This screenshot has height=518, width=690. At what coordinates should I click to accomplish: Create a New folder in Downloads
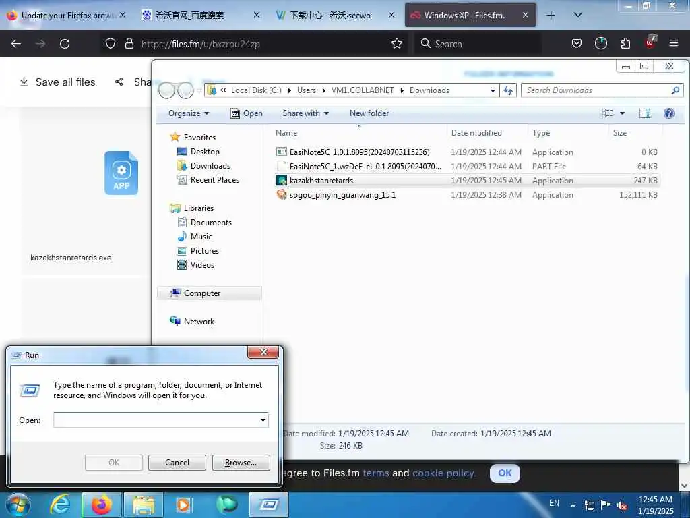pyautogui.click(x=369, y=113)
